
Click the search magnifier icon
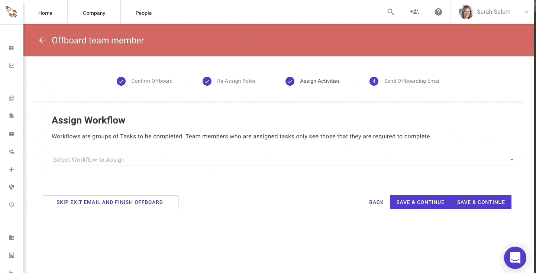point(391,12)
